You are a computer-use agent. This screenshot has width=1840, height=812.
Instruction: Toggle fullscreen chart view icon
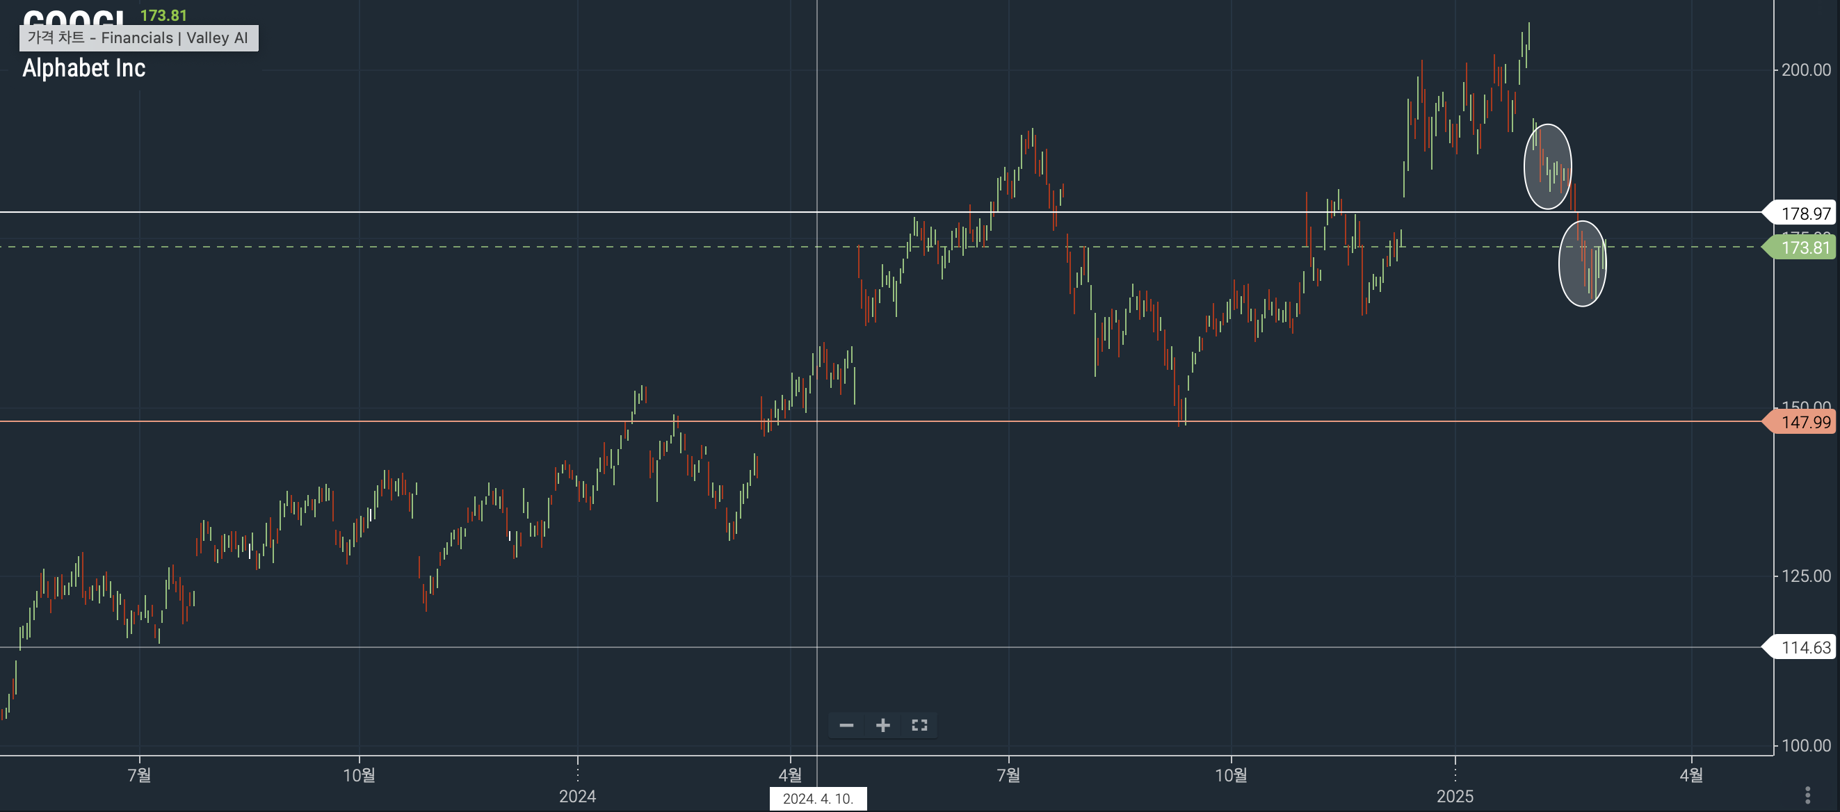[919, 726]
